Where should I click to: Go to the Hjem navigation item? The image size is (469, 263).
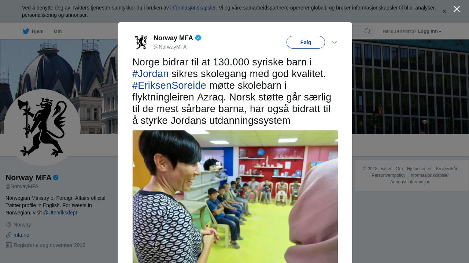[x=33, y=31]
